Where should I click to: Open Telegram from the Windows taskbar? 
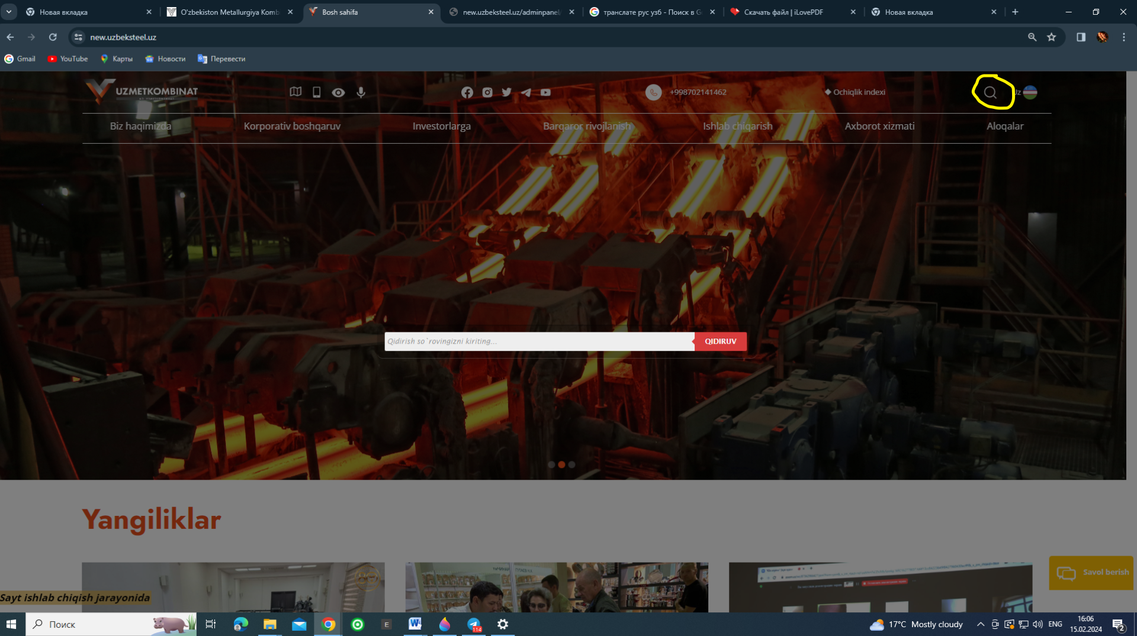(x=474, y=624)
